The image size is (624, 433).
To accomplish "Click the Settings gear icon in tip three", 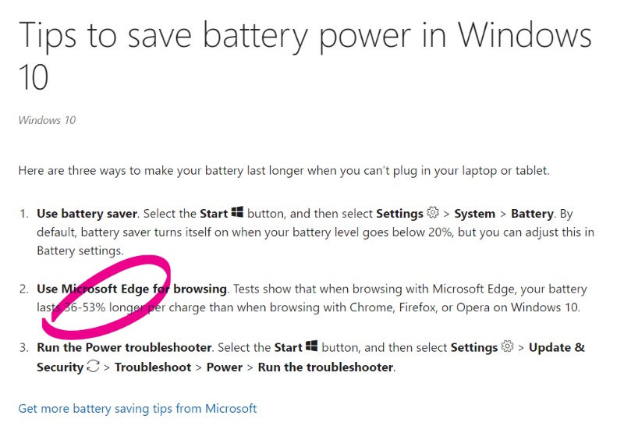I will pos(507,346).
